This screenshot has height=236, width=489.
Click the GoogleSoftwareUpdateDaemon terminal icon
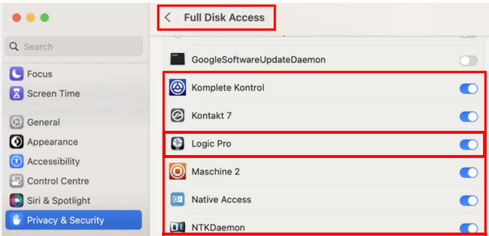[177, 59]
